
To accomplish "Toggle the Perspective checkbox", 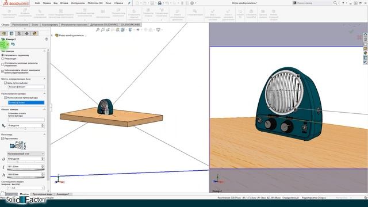I will [x=2, y=139].
